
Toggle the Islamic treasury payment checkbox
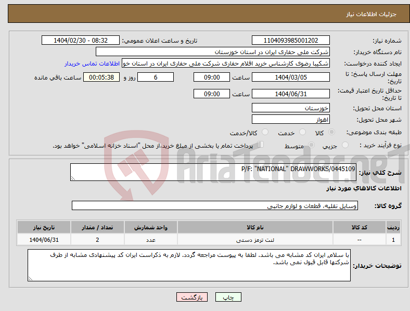click(261, 145)
